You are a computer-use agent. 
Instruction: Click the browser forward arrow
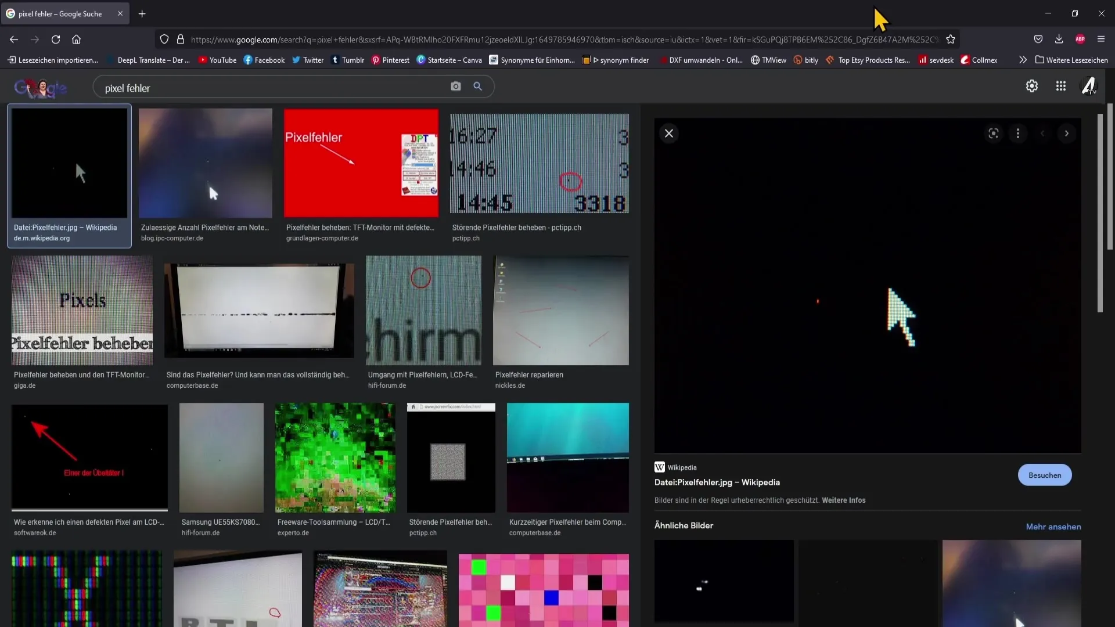click(x=35, y=39)
